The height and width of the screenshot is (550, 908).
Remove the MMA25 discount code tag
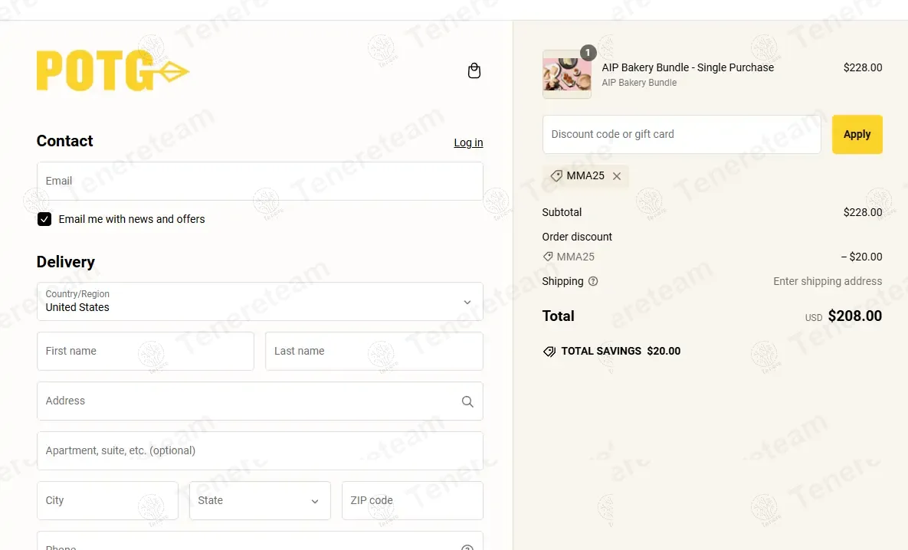click(x=617, y=176)
